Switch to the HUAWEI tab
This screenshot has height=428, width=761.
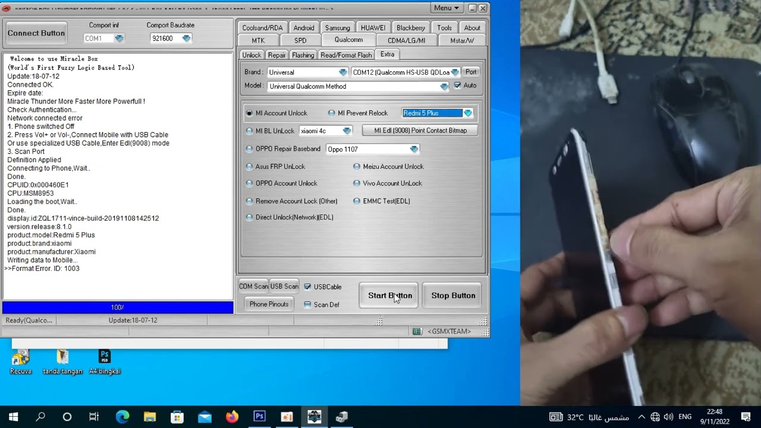pyautogui.click(x=373, y=28)
